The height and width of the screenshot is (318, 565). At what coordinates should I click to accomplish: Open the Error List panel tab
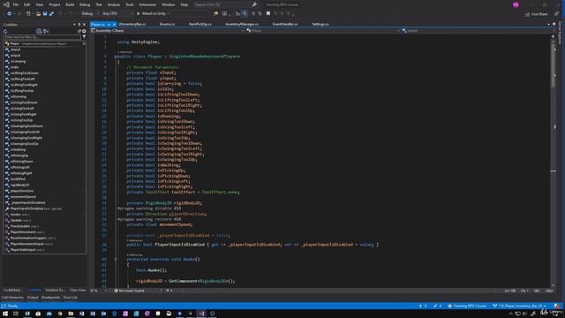(71, 298)
